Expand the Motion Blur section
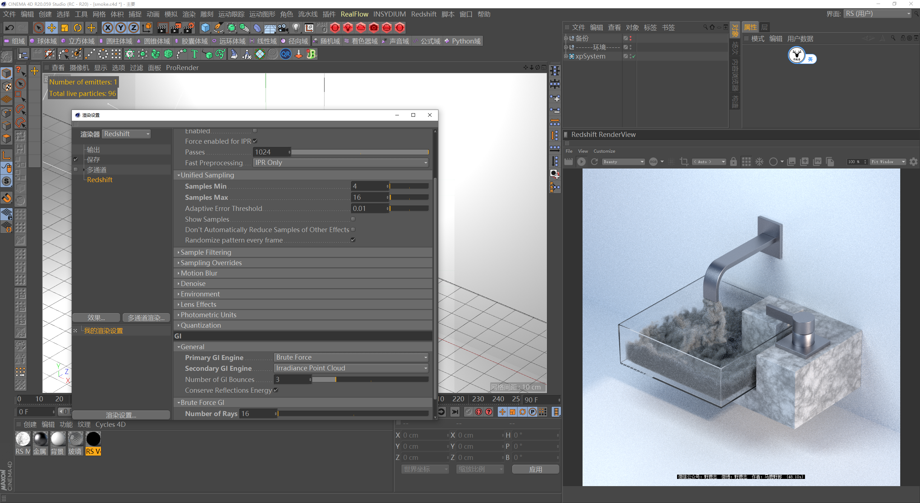Viewport: 920px width, 503px height. click(303, 273)
